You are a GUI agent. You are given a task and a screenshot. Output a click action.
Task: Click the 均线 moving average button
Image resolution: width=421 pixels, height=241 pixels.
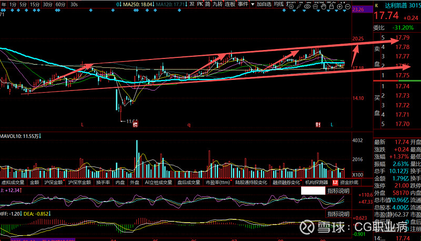279,4
